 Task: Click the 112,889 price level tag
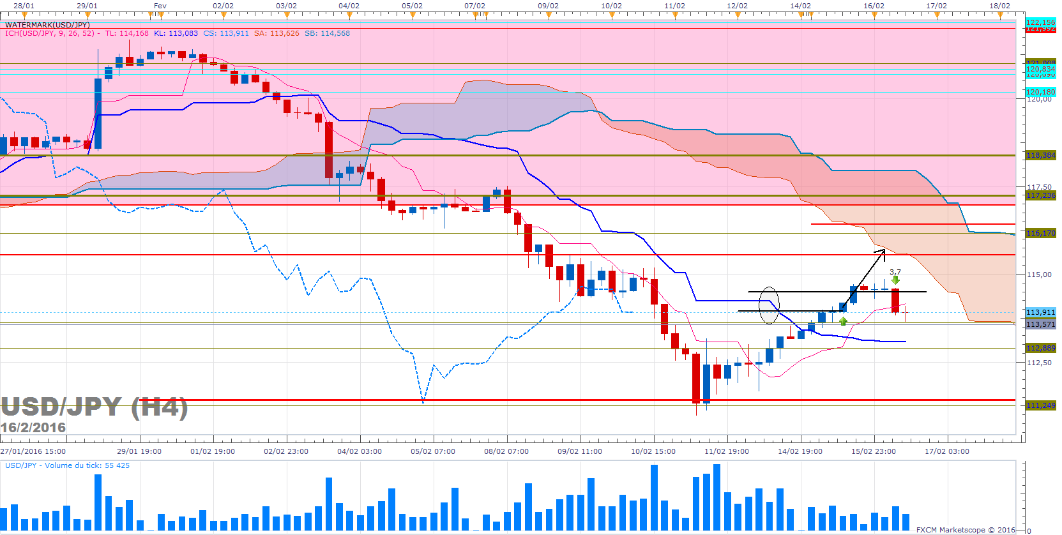(1040, 348)
